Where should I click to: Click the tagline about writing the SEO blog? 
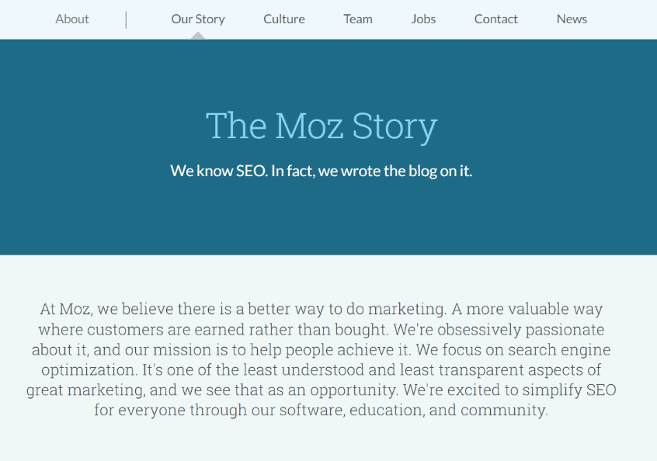coord(322,170)
